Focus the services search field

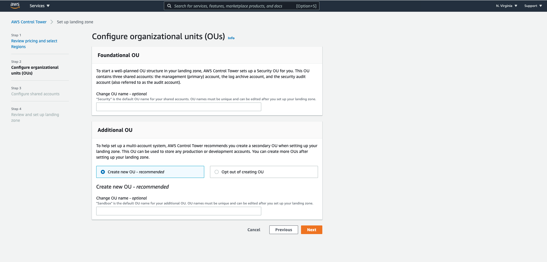pyautogui.click(x=241, y=6)
